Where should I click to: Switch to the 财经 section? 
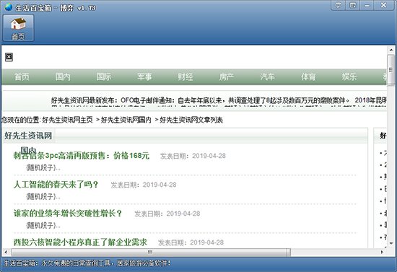point(186,76)
